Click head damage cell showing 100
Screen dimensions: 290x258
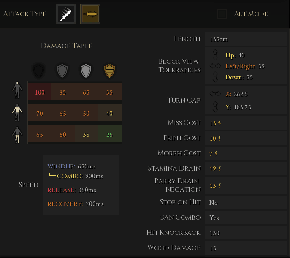coord(40,92)
